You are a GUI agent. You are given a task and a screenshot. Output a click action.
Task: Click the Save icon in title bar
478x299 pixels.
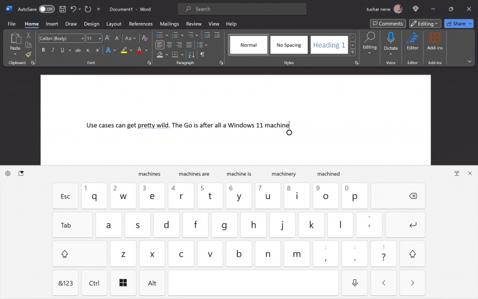click(x=63, y=9)
